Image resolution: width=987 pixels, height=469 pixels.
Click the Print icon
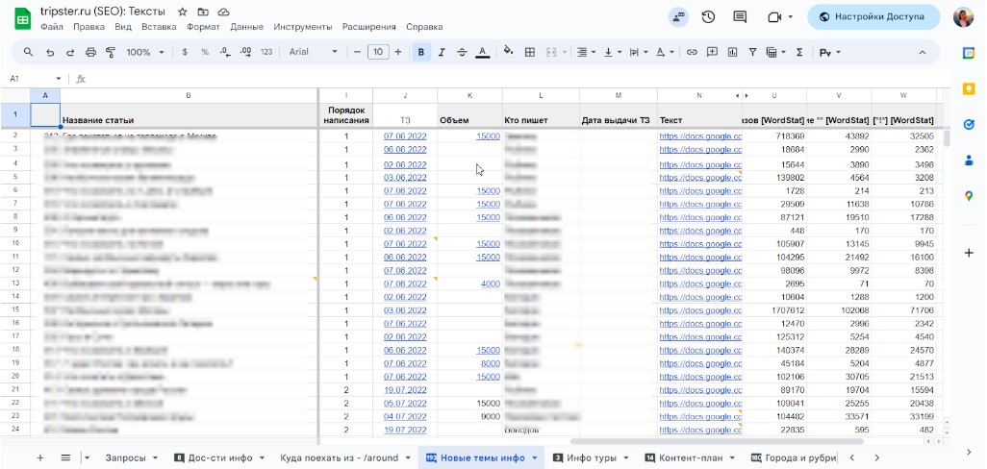pos(91,52)
